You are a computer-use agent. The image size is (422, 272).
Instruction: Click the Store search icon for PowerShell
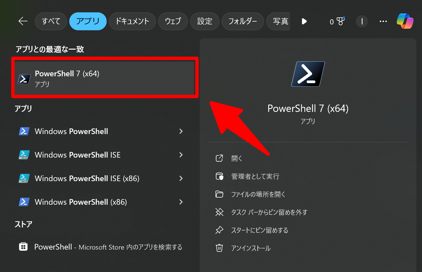point(23,246)
